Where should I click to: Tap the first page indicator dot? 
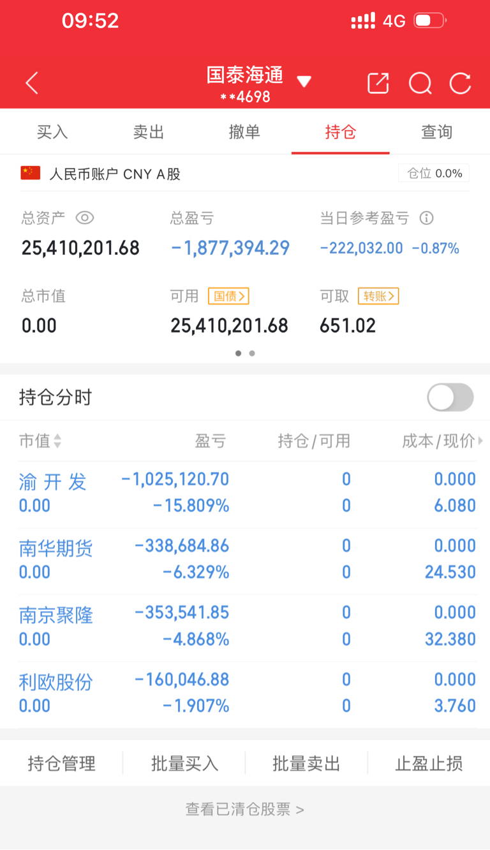coord(239,353)
